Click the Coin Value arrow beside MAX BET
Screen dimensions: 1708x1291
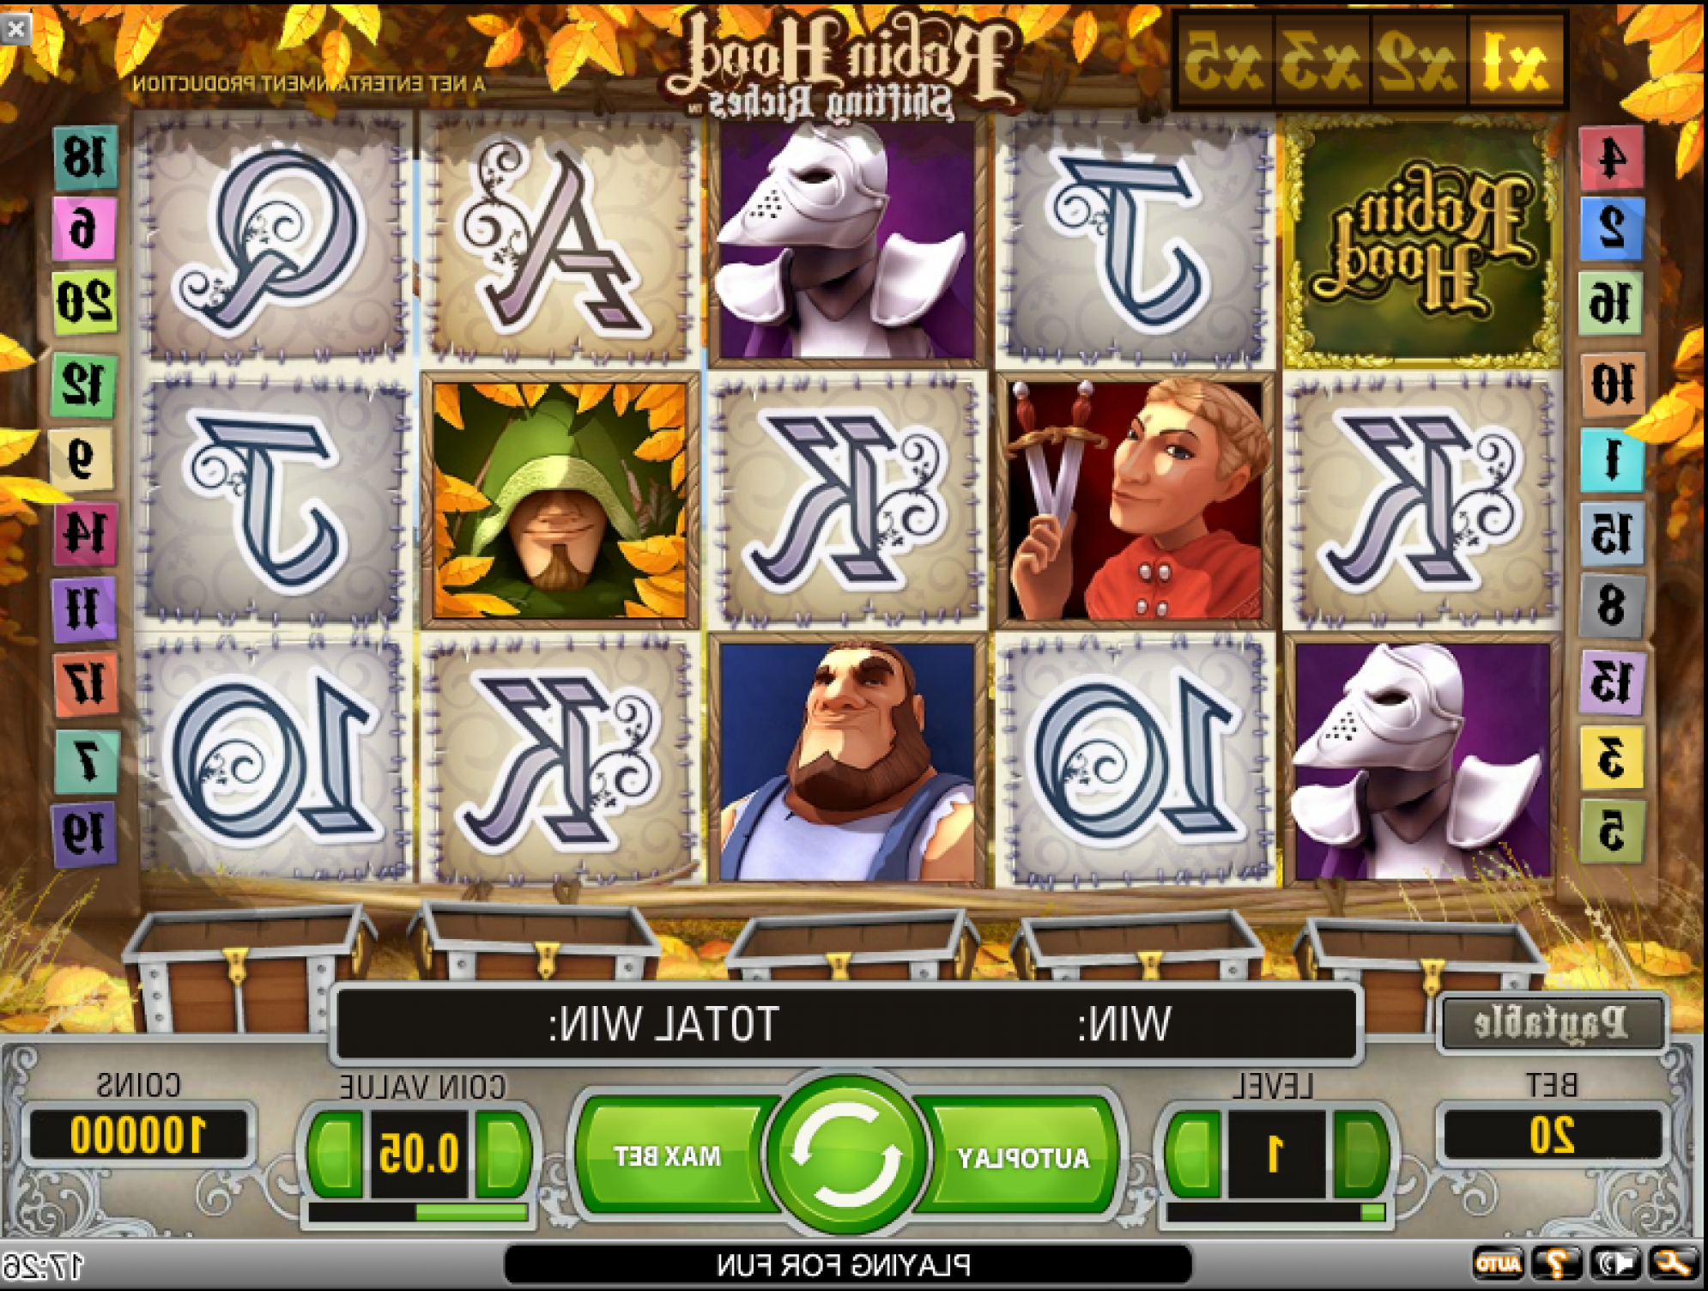point(504,1155)
